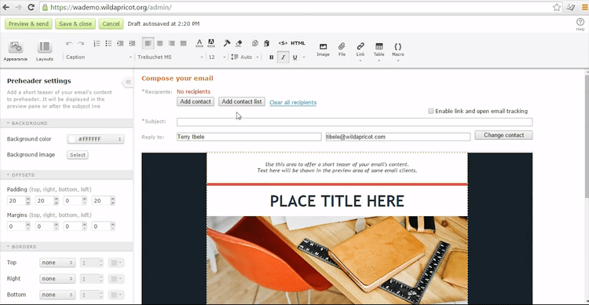This screenshot has height=305, width=589.
Task: Bookmark this page with the star icon
Action: coord(557,7)
